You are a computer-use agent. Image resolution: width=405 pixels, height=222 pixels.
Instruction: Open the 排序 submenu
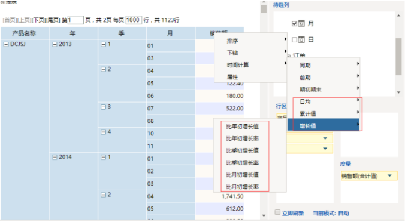coord(250,41)
